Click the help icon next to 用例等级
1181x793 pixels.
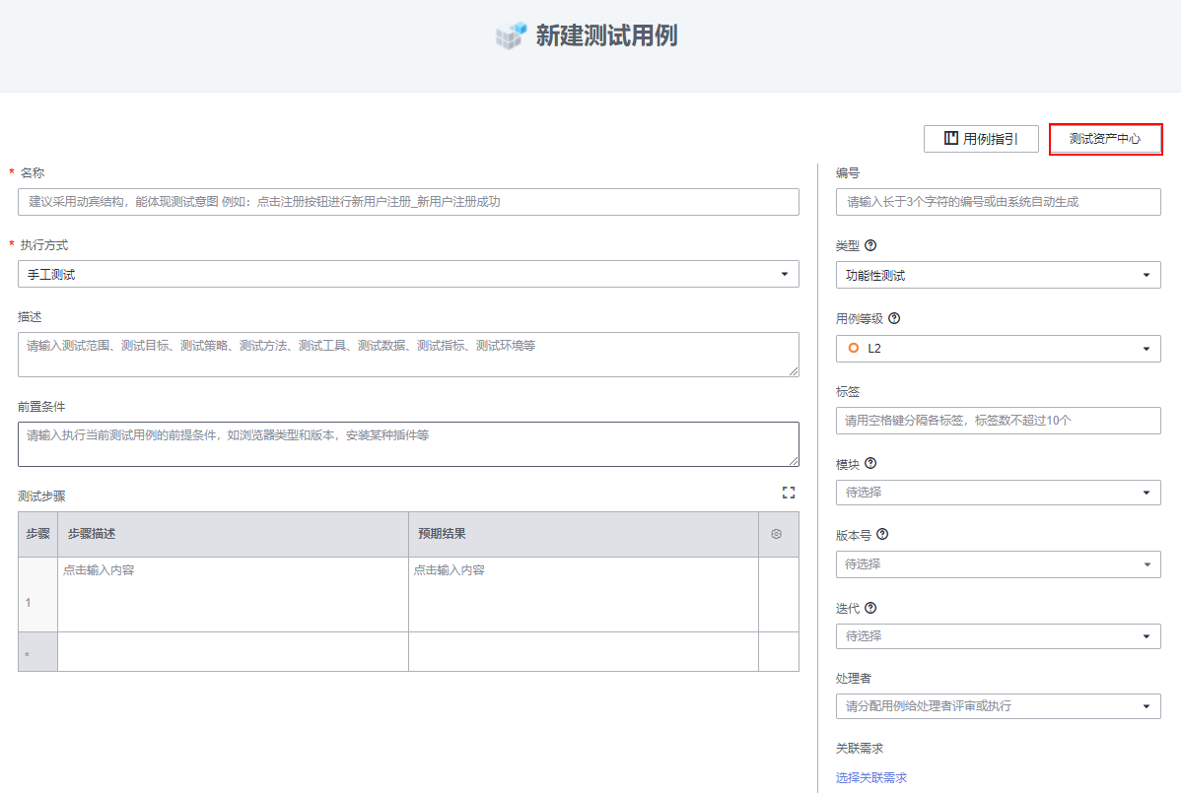[x=894, y=319]
